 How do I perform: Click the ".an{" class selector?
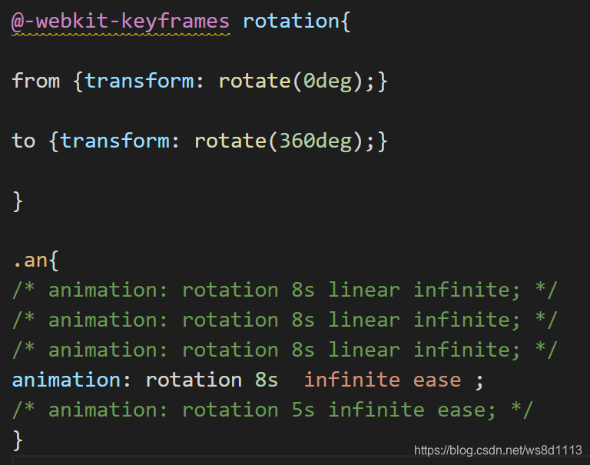pos(36,261)
